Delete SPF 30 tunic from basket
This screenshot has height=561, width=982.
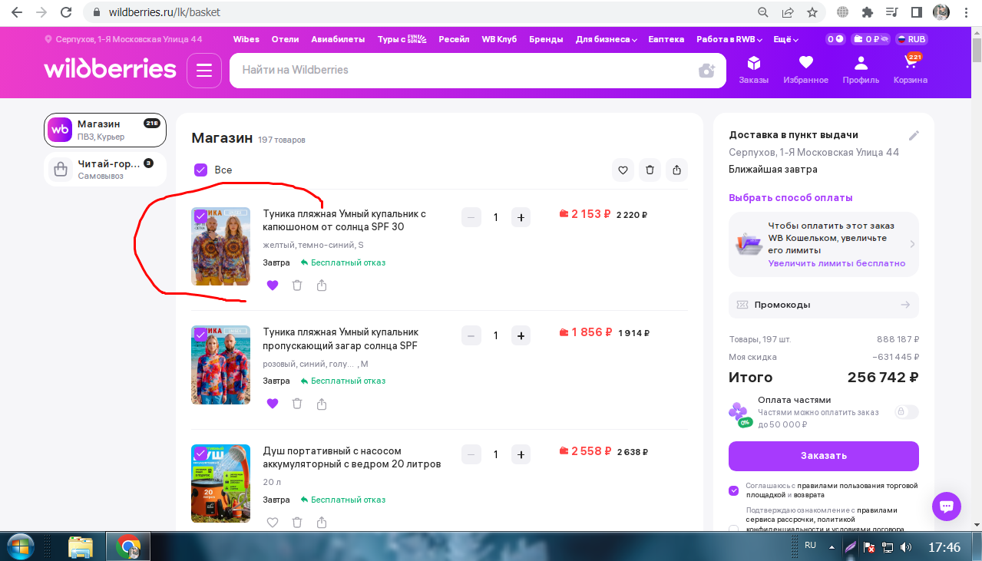297,285
